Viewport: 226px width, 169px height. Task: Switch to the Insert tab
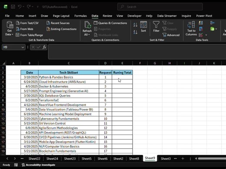(32, 16)
